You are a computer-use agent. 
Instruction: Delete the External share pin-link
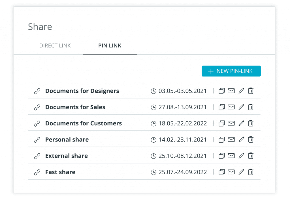[251, 156]
